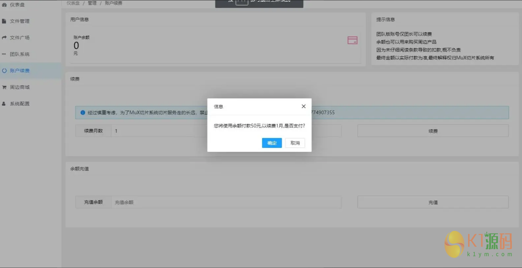Click the 续费月数 field label

[x=93, y=131]
